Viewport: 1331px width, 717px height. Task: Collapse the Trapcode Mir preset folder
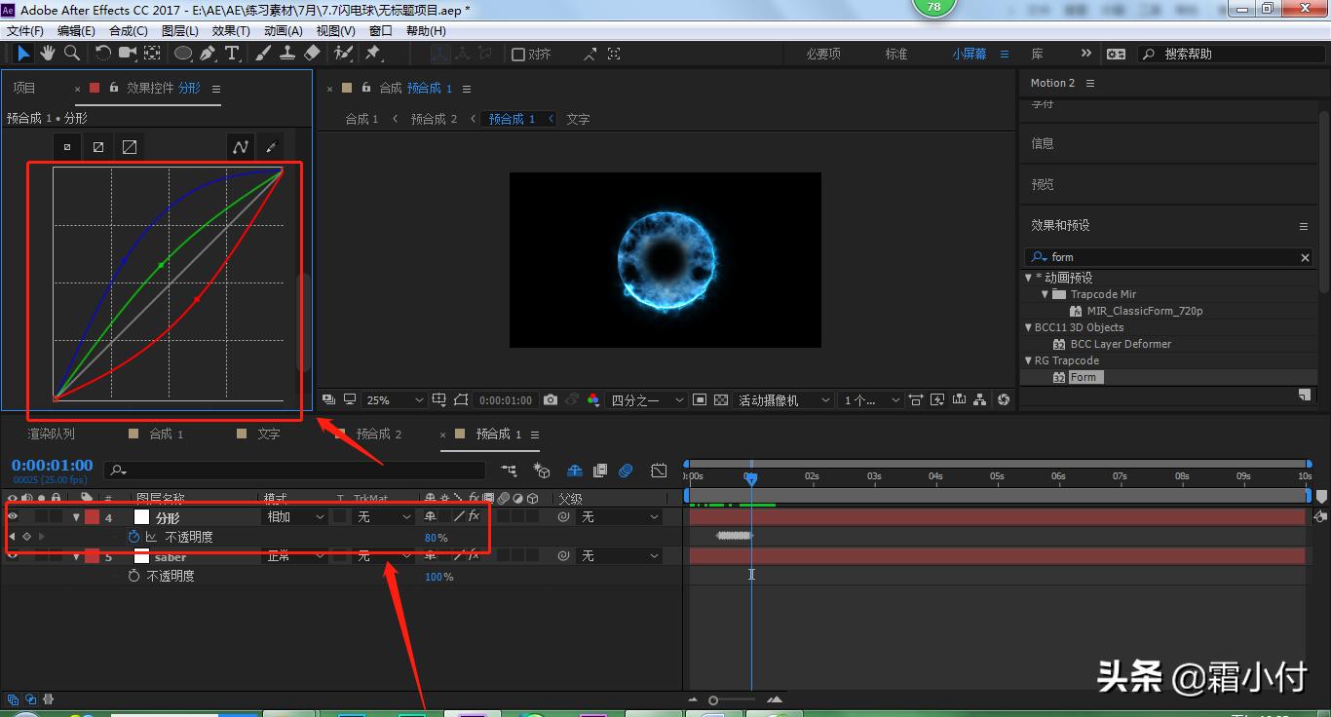[1045, 294]
